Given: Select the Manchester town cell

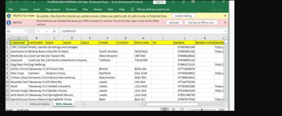Looking at the screenshot, I should [x=107, y=78].
